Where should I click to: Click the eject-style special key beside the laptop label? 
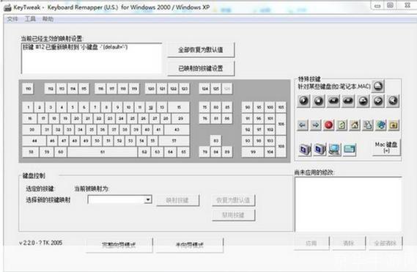(x=378, y=86)
